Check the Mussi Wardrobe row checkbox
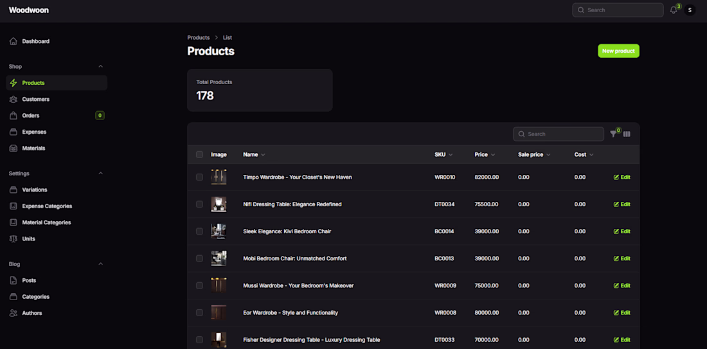Screen dimensions: 707x349 [x=199, y=285]
